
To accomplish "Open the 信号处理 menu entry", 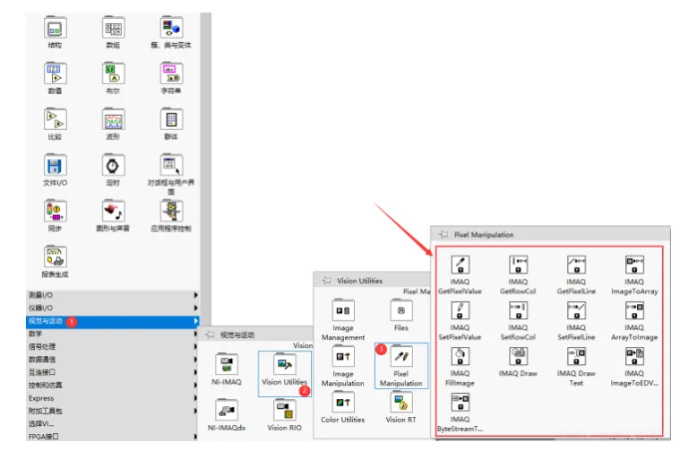I will [113, 346].
